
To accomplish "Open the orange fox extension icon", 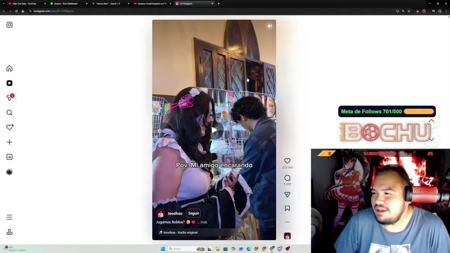I will [418, 11].
